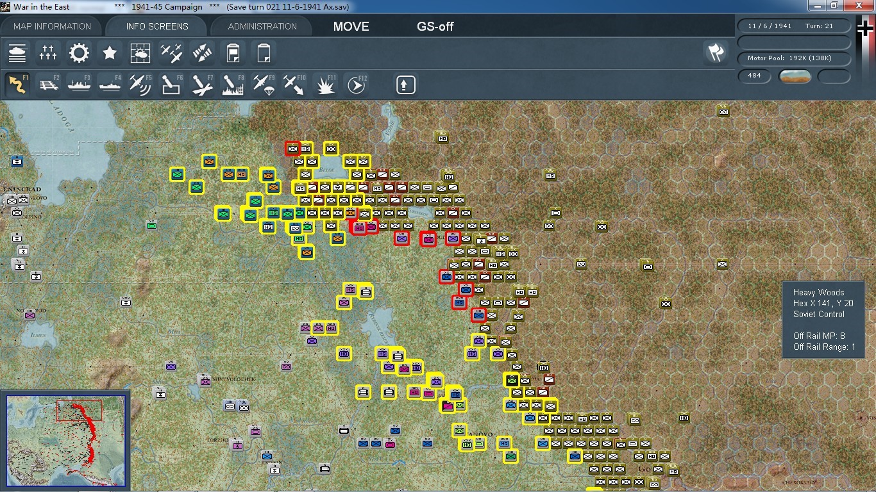This screenshot has width=876, height=492.
Task: Click the MOVE mode label
Action: 351,27
